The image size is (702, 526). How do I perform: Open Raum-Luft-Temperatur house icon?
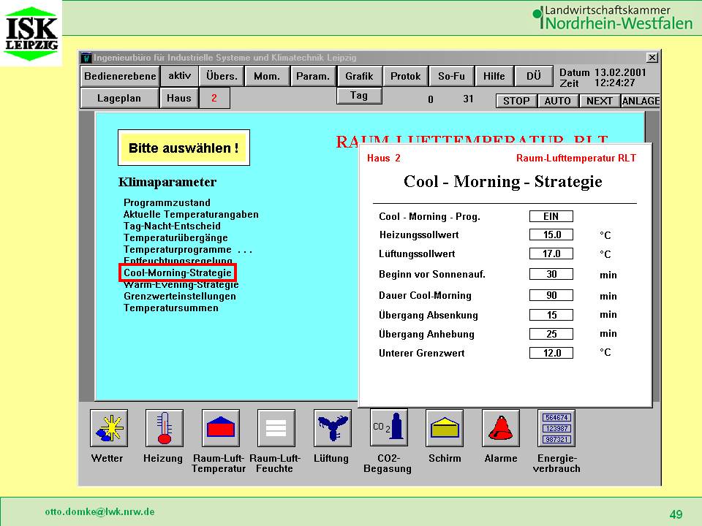pos(220,428)
